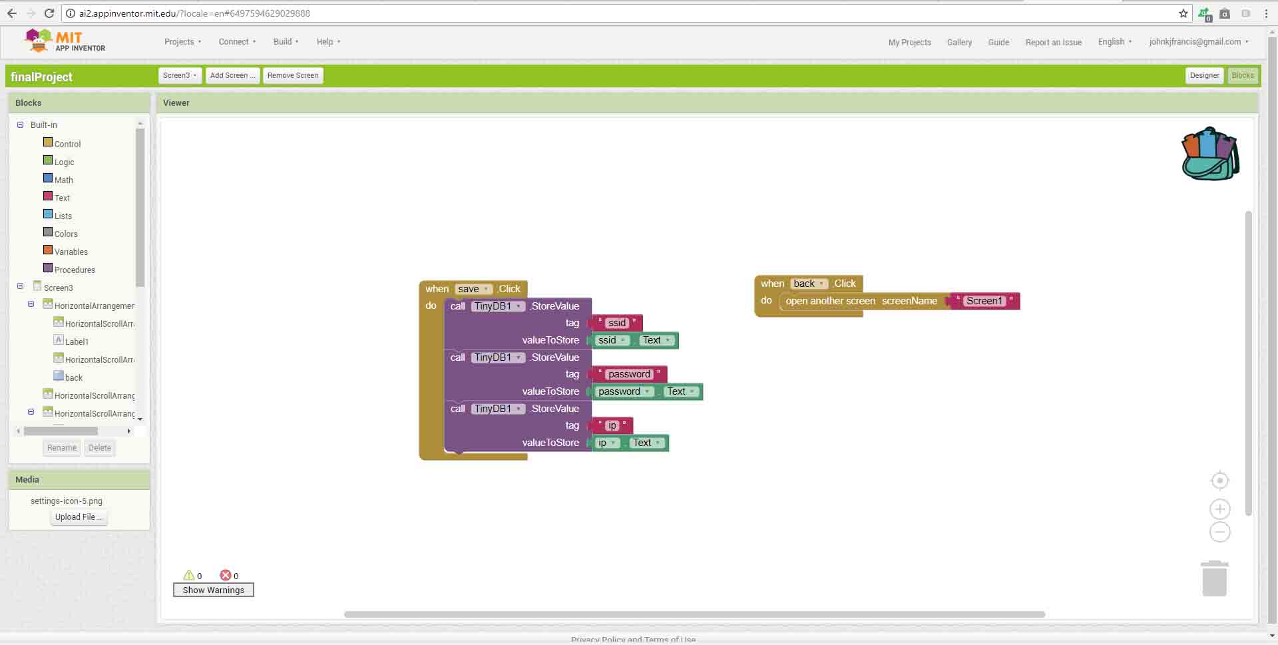Click the workspace vertical scrollbar
The image size is (1278, 645).
[x=1249, y=363]
